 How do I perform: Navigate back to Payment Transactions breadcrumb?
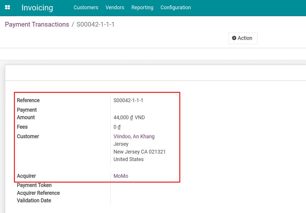(x=37, y=24)
